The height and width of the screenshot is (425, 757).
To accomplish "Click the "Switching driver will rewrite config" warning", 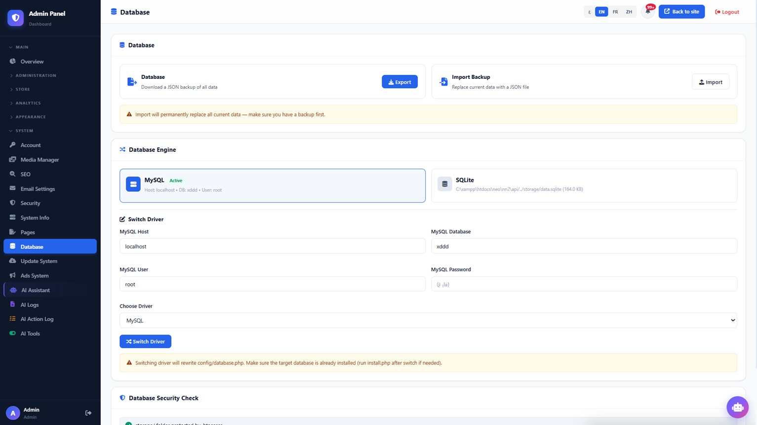I will pyautogui.click(x=288, y=363).
